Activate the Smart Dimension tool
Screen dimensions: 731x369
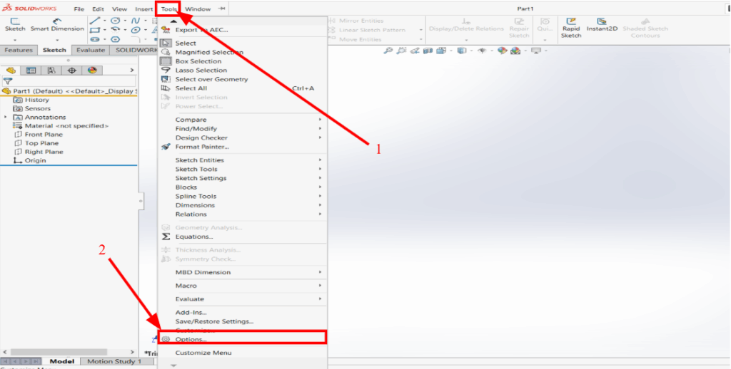click(x=57, y=25)
